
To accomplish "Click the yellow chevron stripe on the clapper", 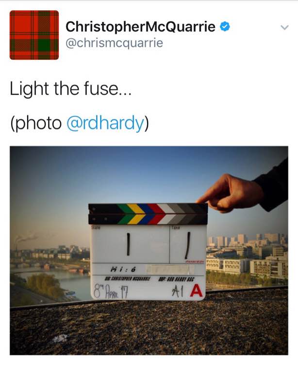I will 137,214.
